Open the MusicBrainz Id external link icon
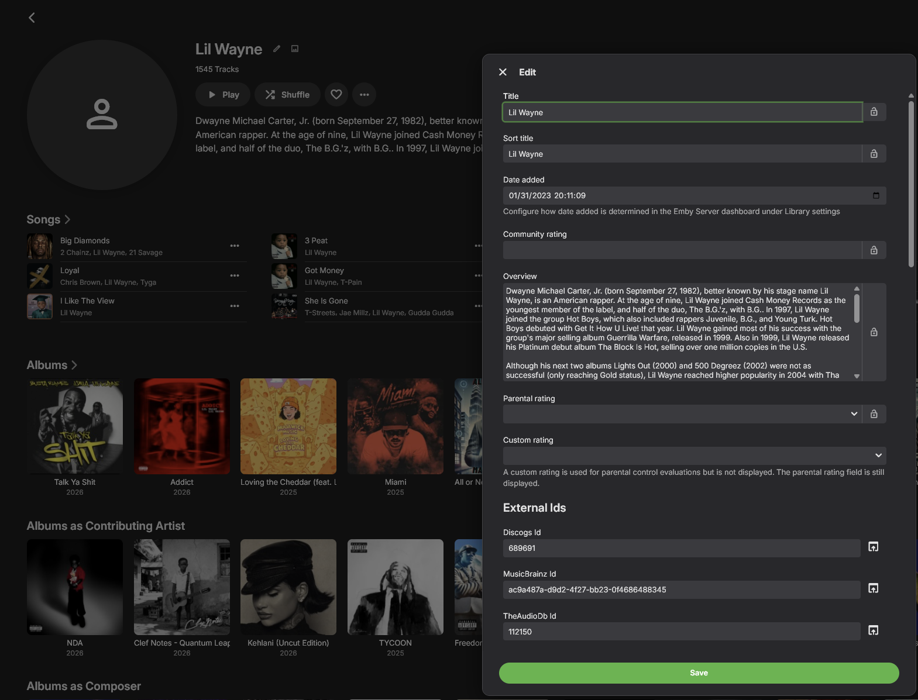918x700 pixels. 873,588
